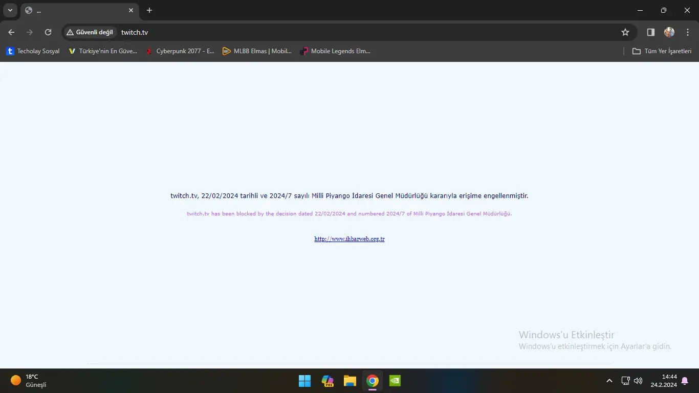
Task: Open File Explorer from the taskbar
Action: click(350, 381)
